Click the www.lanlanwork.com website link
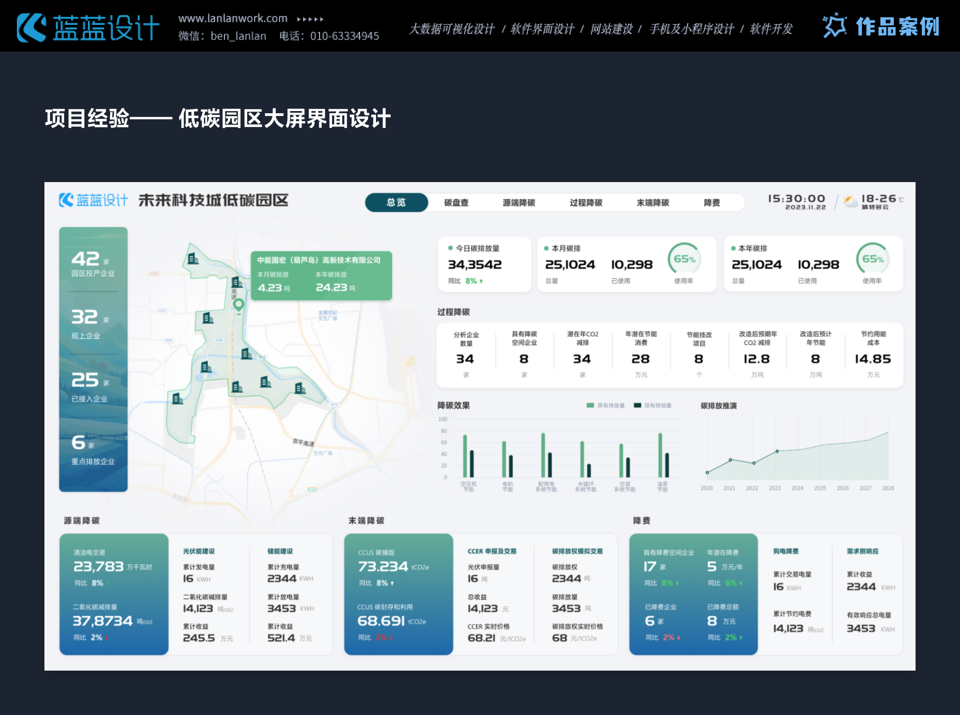The height and width of the screenshot is (715, 960). tap(233, 18)
